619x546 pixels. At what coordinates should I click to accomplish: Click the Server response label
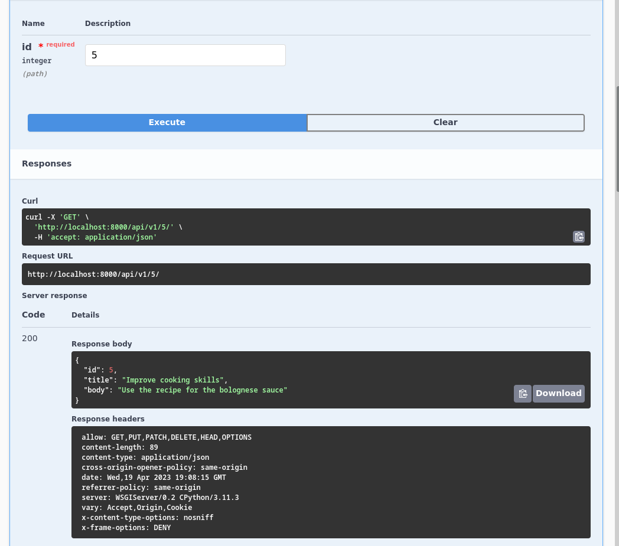[54, 296]
